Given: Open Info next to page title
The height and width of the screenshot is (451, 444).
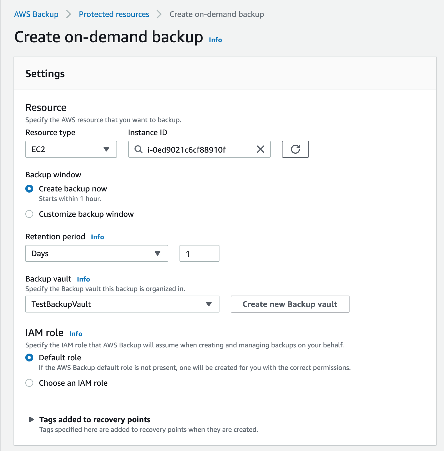Looking at the screenshot, I should tap(215, 40).
